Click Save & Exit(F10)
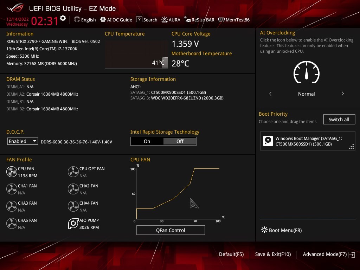 pos(273,254)
